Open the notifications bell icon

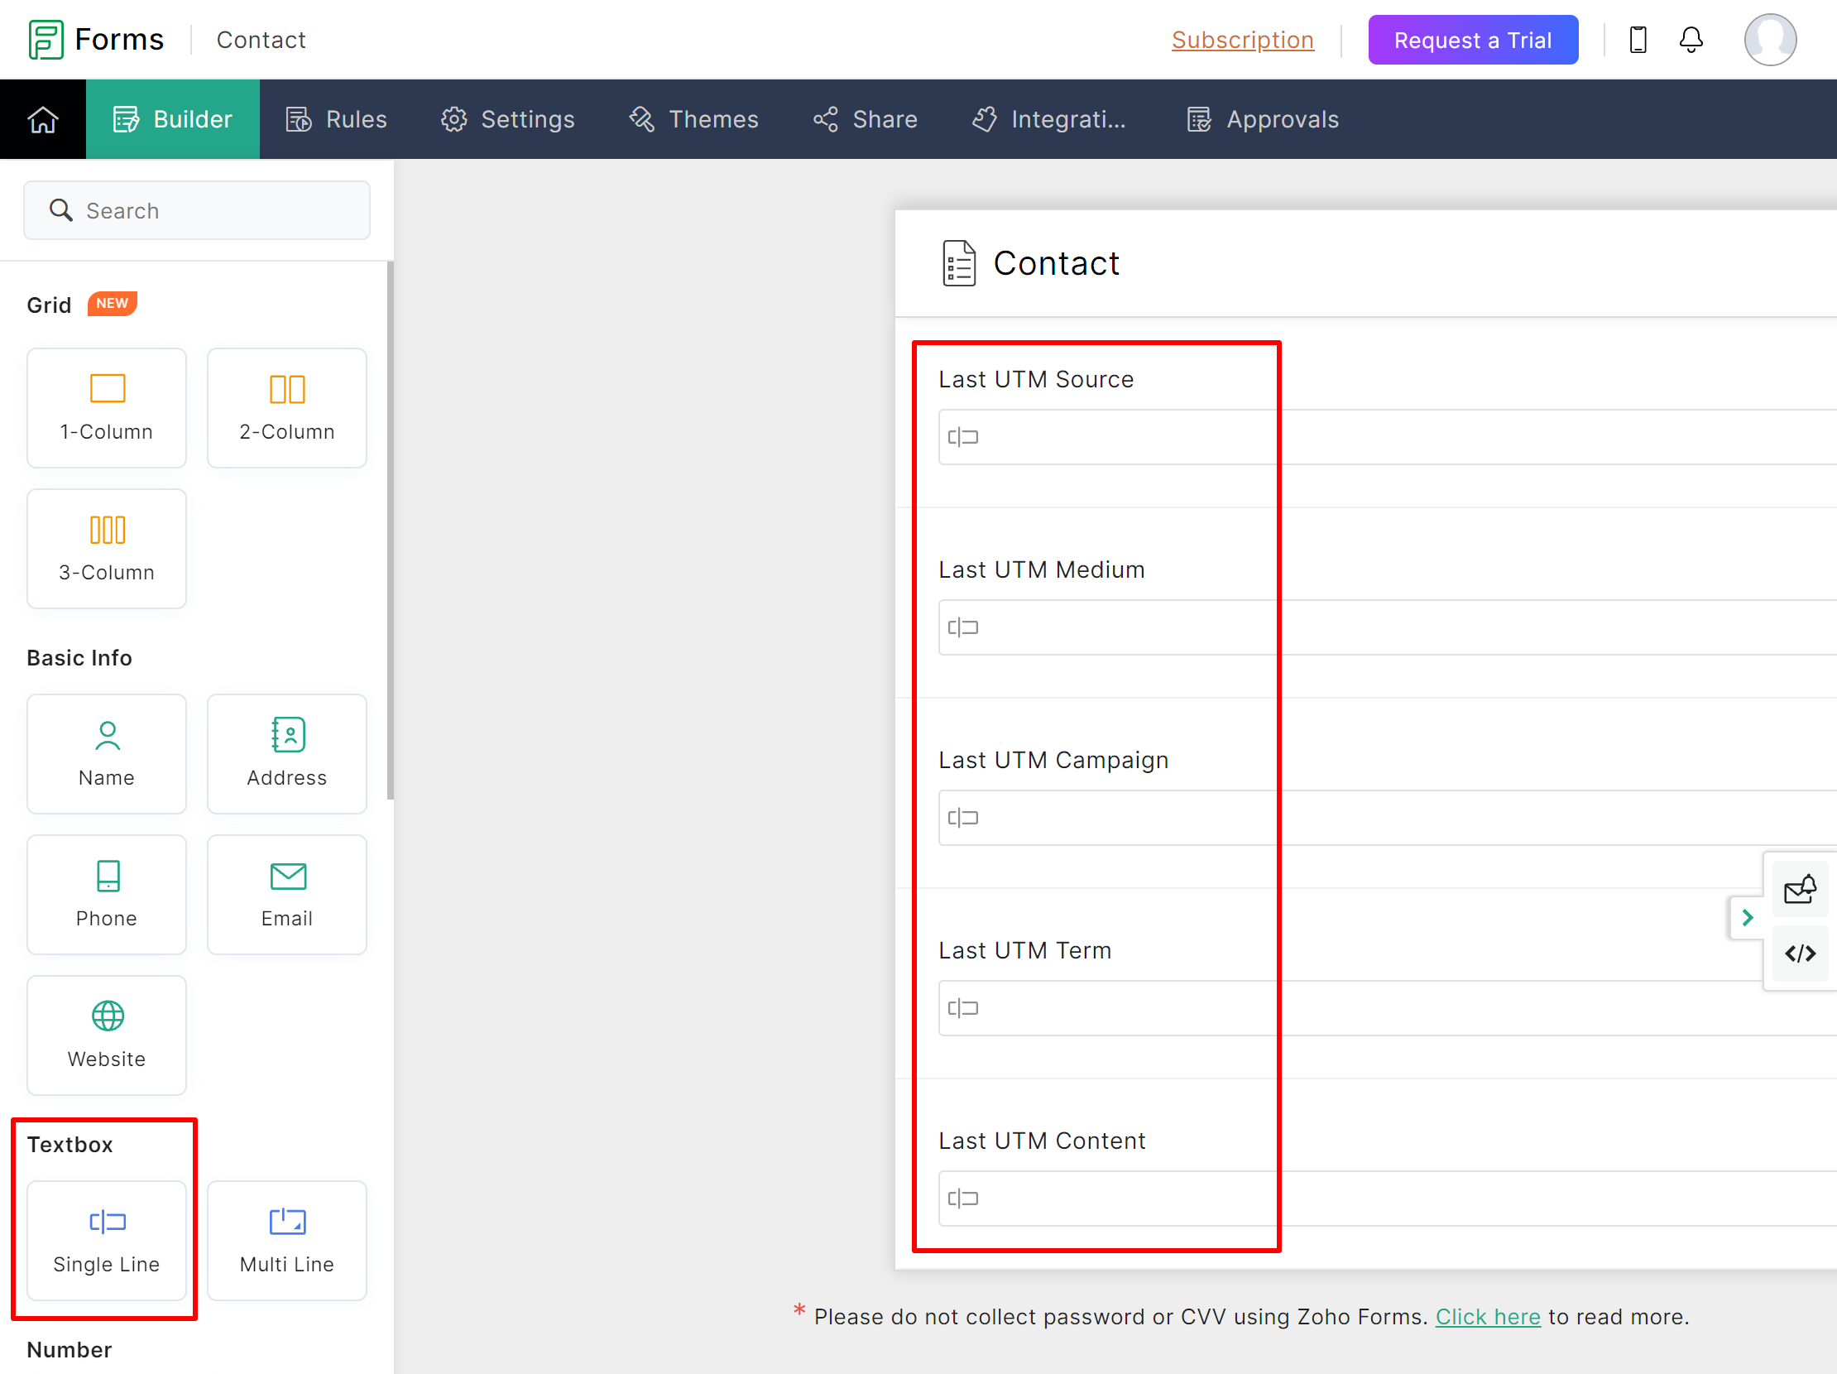1691,39
